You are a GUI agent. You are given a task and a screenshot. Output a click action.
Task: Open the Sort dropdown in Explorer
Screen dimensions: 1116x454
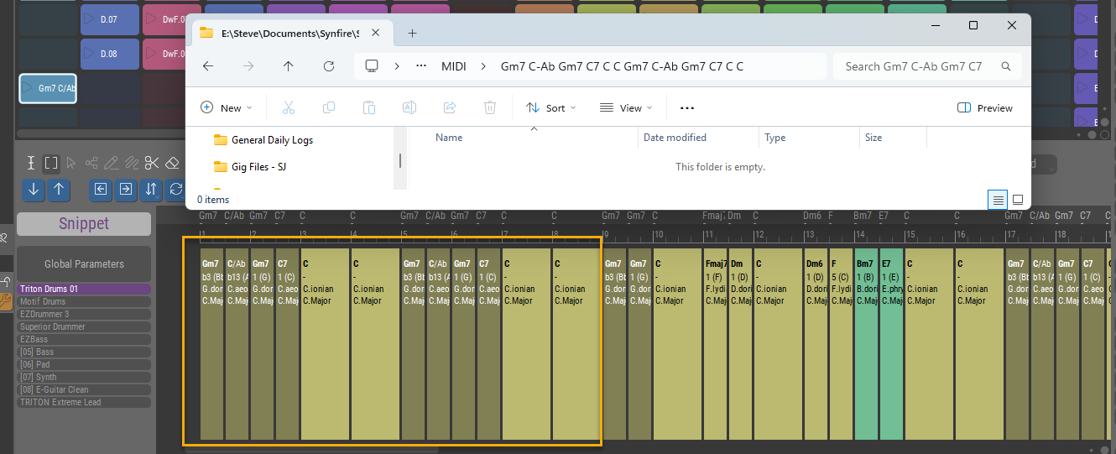(x=551, y=108)
